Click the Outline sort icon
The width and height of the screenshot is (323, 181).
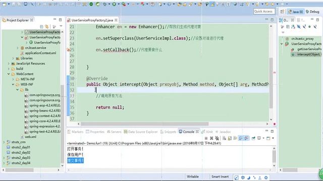(293, 27)
